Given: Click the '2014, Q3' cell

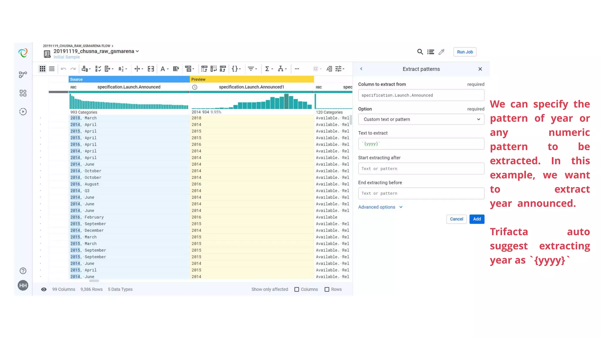Looking at the screenshot, I should 129,191.
